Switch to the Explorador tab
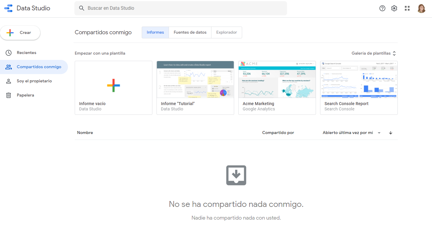 click(226, 32)
